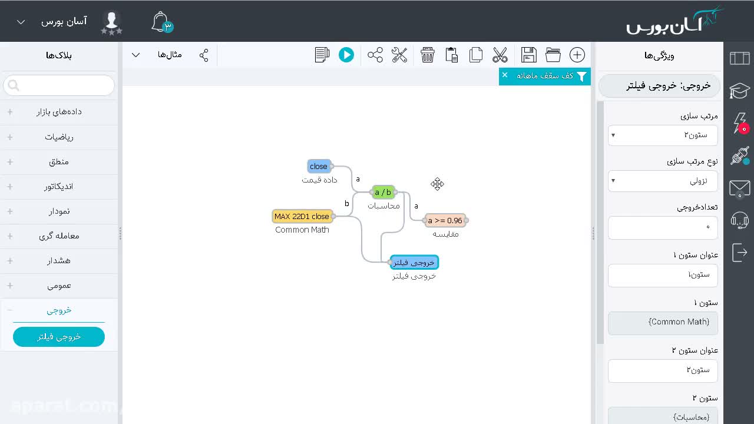
Task: Click the envelope messages icon in sidebar
Action: 740,188
